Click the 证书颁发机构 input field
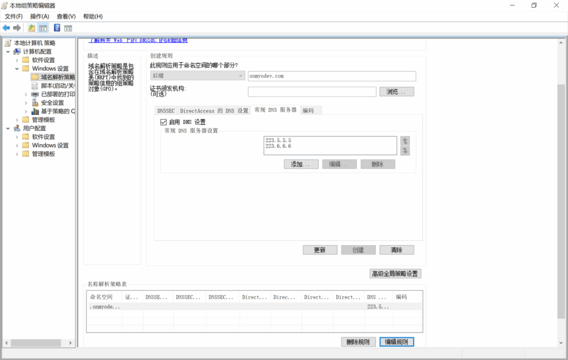 tap(311, 91)
